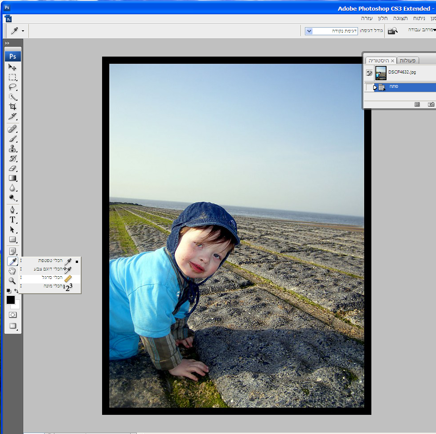
Task: Switch to the היסטוריה tab
Action: [378, 61]
